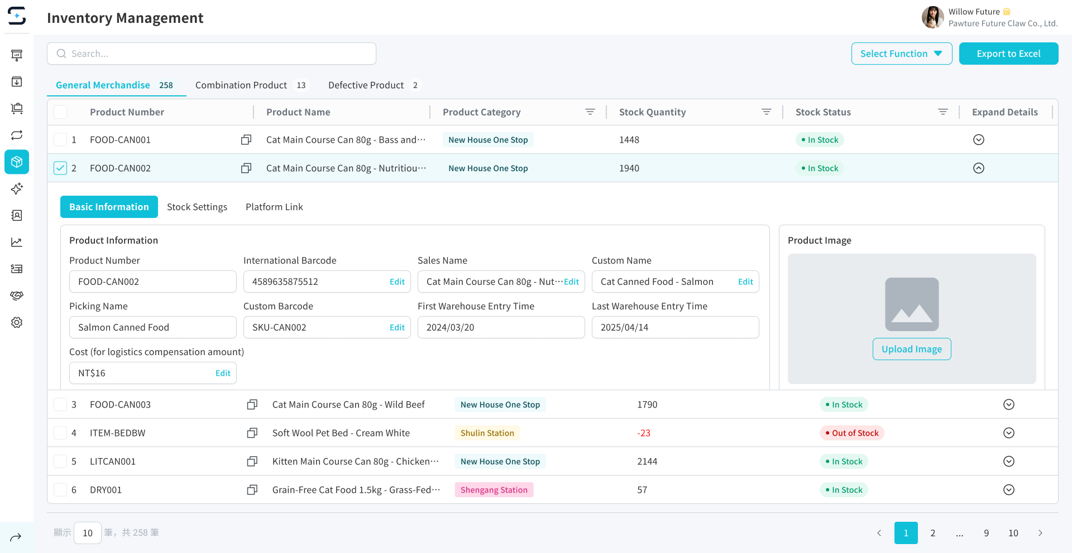Open filter for Stock Status column

pos(942,112)
